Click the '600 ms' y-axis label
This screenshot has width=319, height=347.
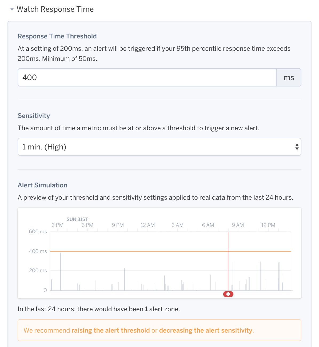[x=38, y=232]
